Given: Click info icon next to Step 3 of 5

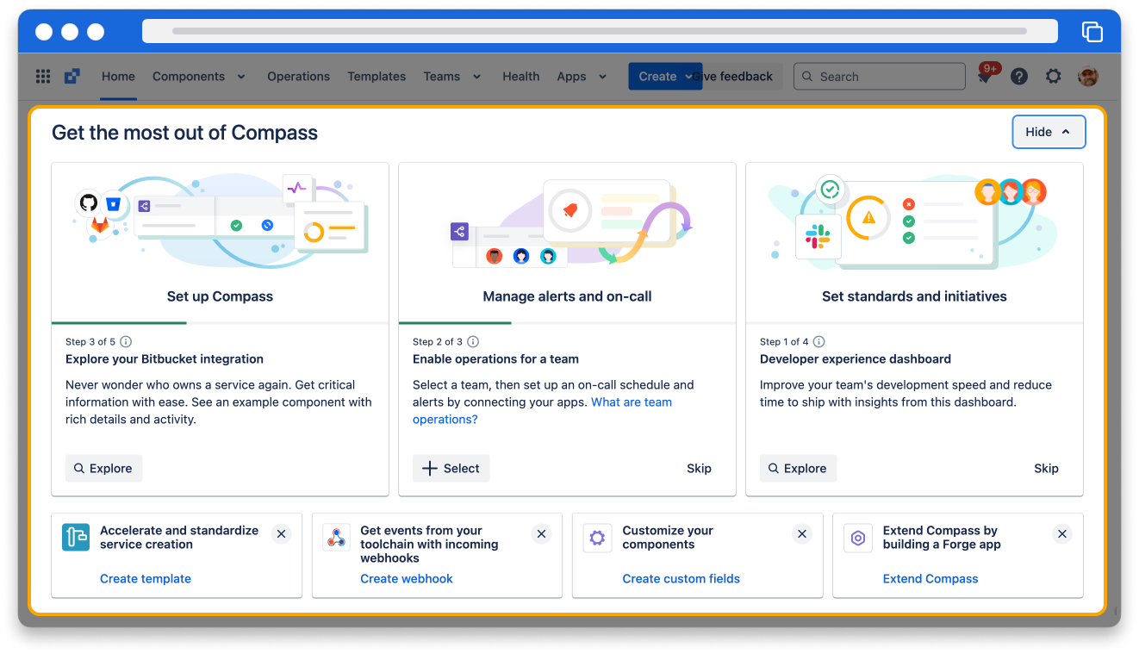Looking at the screenshot, I should pyautogui.click(x=126, y=342).
